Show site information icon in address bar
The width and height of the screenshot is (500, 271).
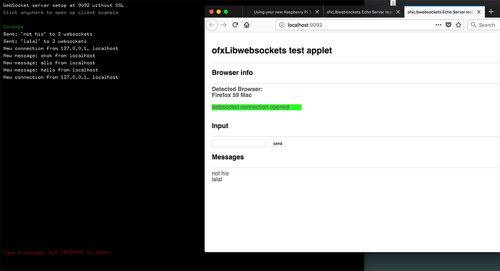click(x=281, y=25)
